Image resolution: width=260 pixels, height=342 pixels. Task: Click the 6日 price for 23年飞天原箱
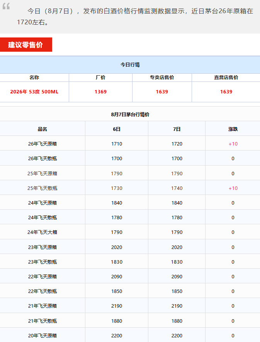(x=117, y=247)
